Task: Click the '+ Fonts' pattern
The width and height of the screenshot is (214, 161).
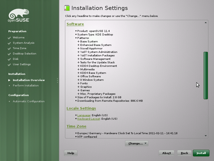Action: tap(83, 83)
